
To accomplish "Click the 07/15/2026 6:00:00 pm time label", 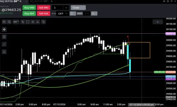I will click(x=142, y=105).
